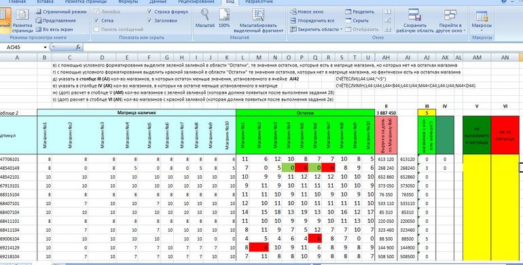Open the Zoom (Масштаб) magnifier dialog
Screen dimensions: 523x265
click(204, 18)
